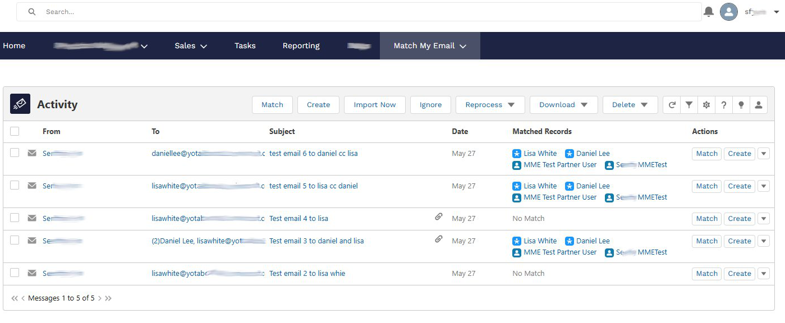Toggle the select-all checkbox in header
Image resolution: width=785 pixels, height=323 pixels.
tap(15, 131)
